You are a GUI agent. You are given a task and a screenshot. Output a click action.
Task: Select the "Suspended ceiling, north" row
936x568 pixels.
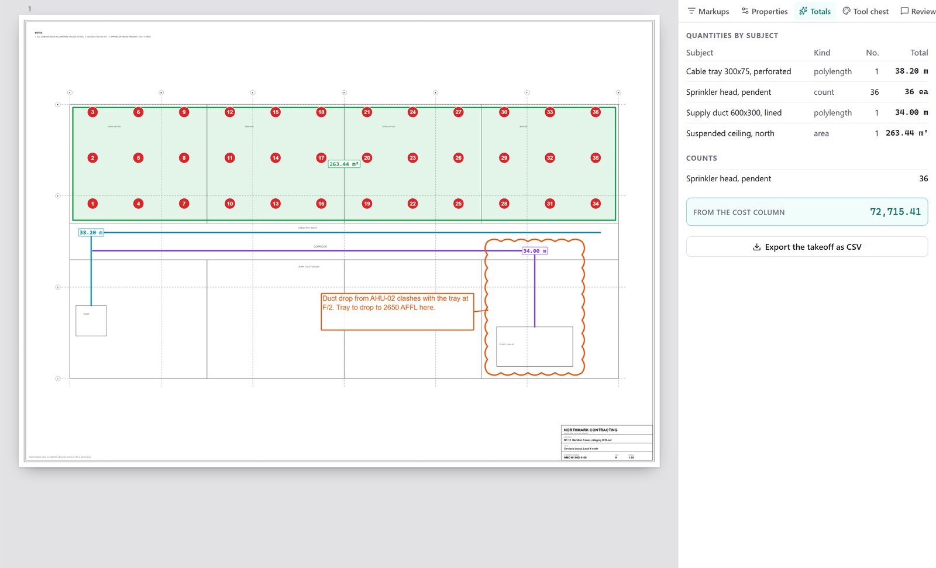(x=807, y=133)
